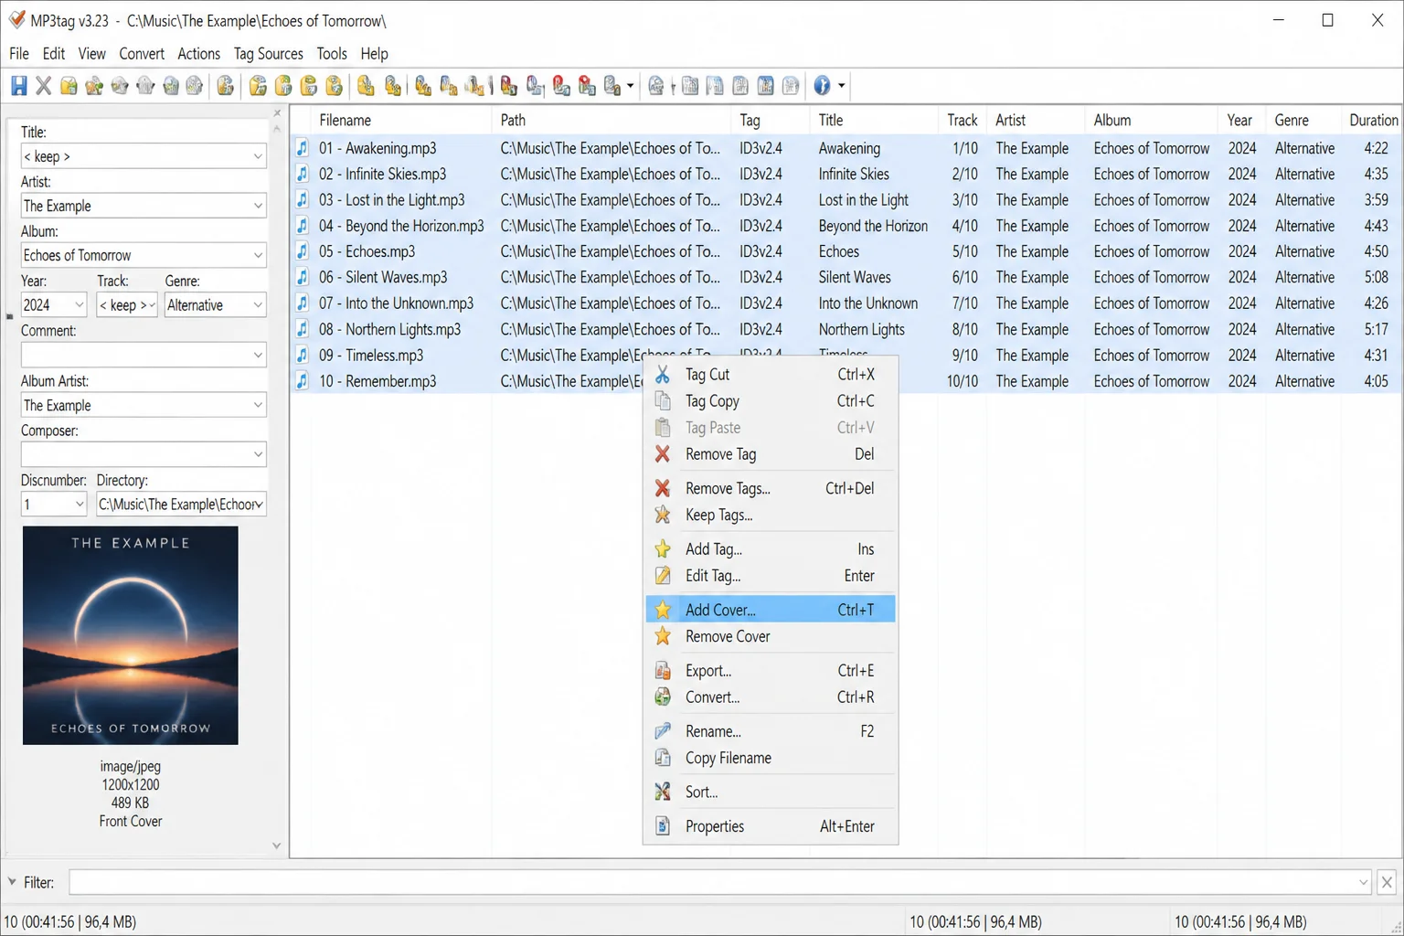1404x936 pixels.
Task: Open the Album dropdown showing Echoes of Tomorrow
Action: coord(258,255)
